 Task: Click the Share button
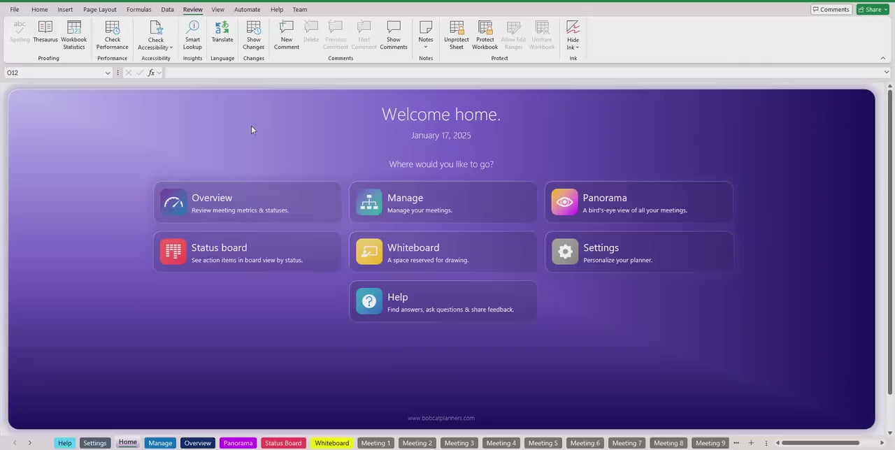(x=873, y=10)
